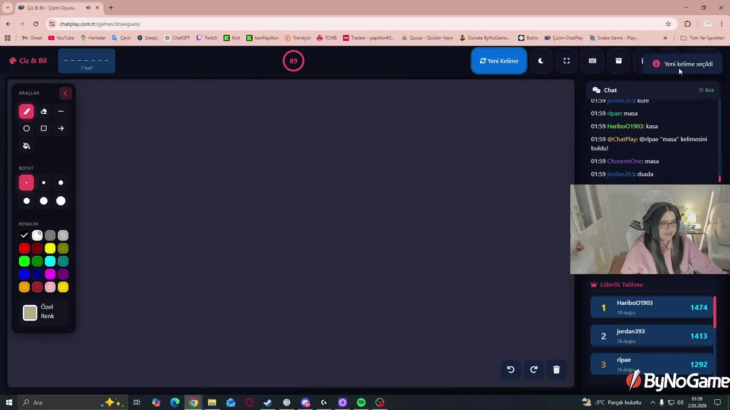Pick the orange color swatch
The height and width of the screenshot is (410, 730).
point(24,288)
